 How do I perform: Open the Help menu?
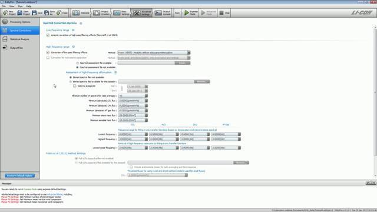pyautogui.click(x=29, y=6)
